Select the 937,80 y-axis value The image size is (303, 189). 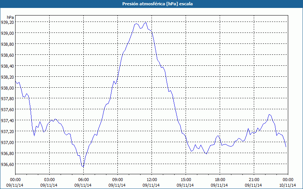pyautogui.click(x=7, y=99)
